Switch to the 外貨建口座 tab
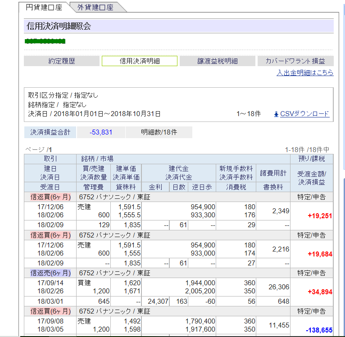345x337 pixels. point(95,7)
